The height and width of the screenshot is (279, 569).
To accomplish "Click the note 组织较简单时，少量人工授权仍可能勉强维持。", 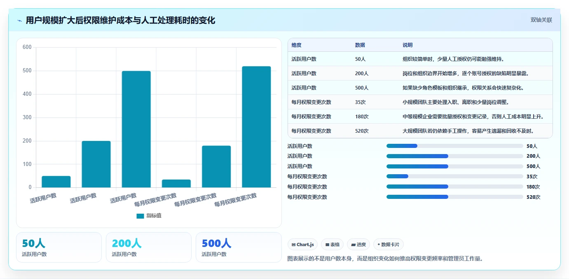I will [x=454, y=59].
